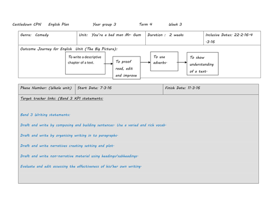The height and width of the screenshot is (208, 269).
Task: Click 'Castledown CPN' in the page header
Action: coord(27,24)
